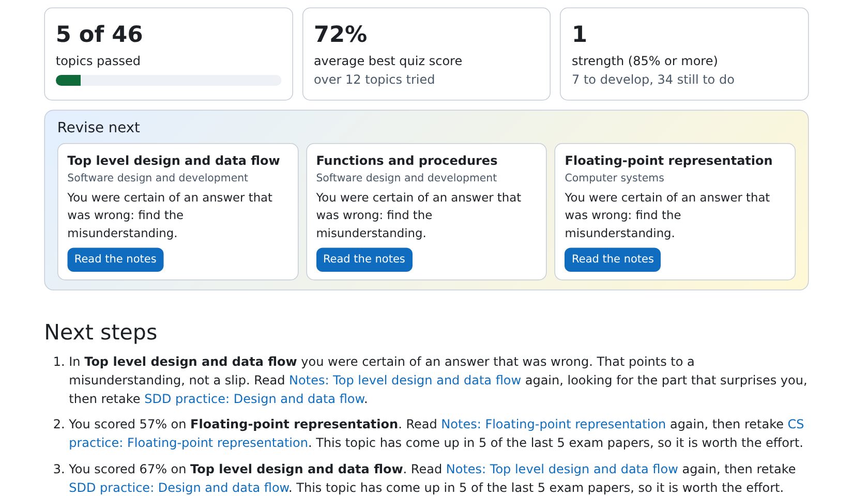Open Notes: Floating-point representation link
The height and width of the screenshot is (496, 853).
[x=553, y=424]
